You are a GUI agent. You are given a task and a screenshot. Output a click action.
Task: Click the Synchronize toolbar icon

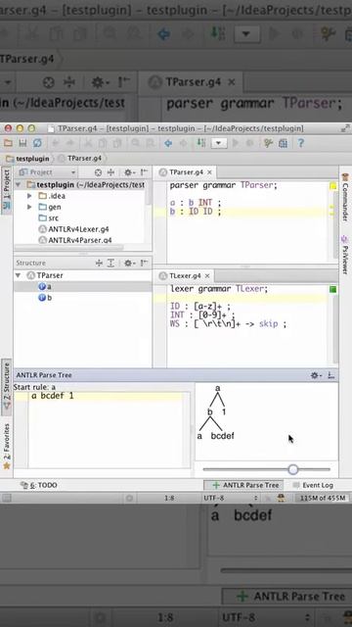point(37,143)
